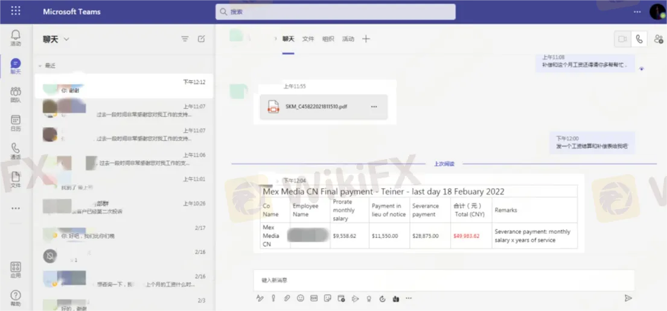Add a new tab with plus icon
Image resolution: width=667 pixels, height=311 pixels.
(366, 39)
